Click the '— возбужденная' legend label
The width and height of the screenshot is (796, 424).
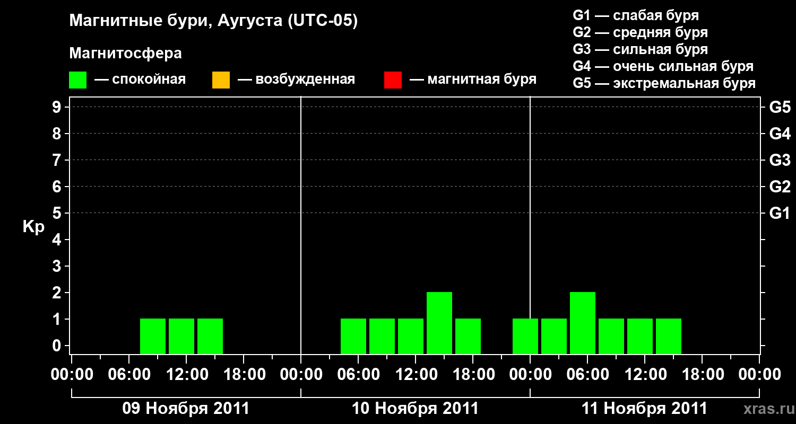[296, 79]
